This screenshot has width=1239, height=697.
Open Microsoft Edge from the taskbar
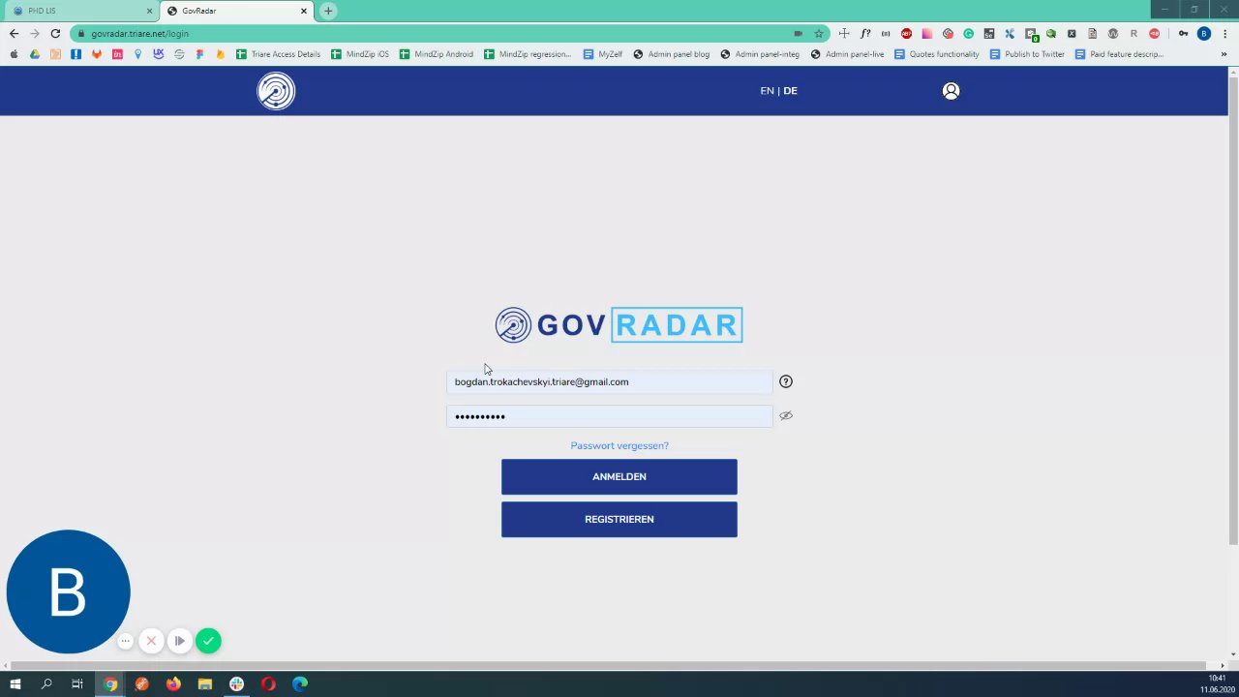[300, 684]
